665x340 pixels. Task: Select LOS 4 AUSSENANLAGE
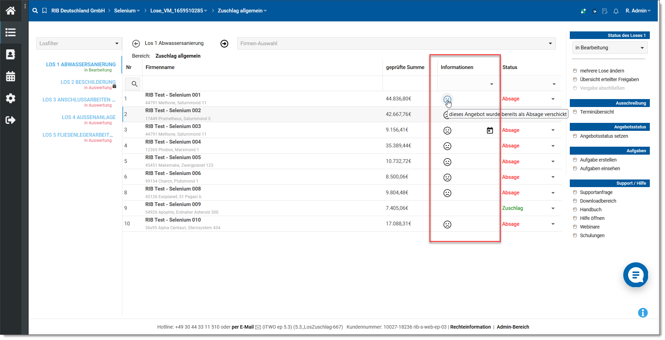point(89,117)
